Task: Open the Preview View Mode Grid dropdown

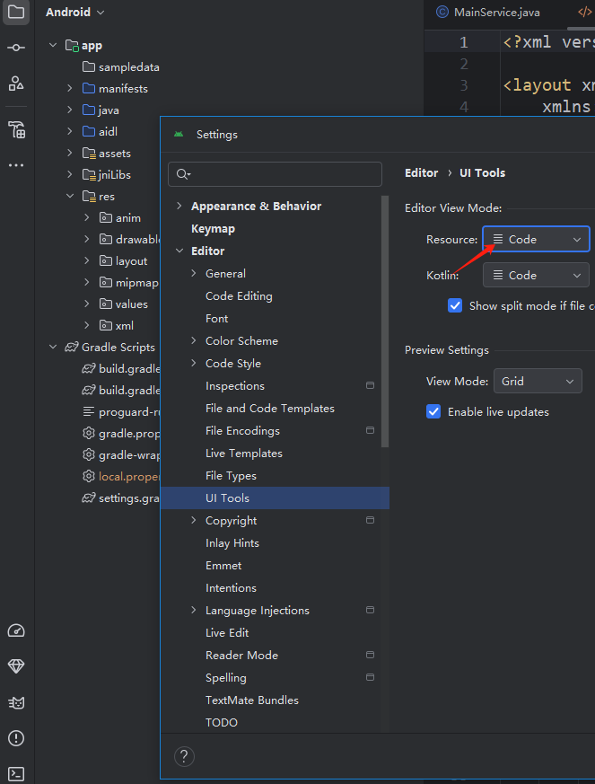Action: pyautogui.click(x=538, y=381)
